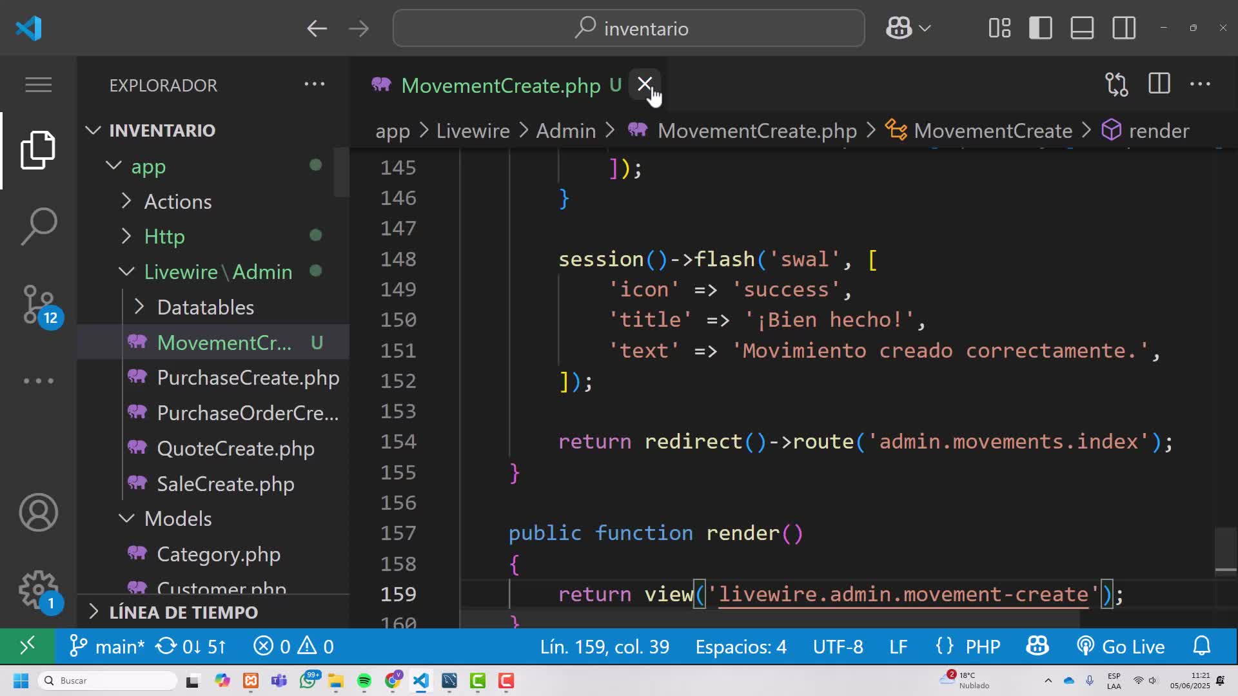Open the Search view in activity bar

pyautogui.click(x=38, y=226)
